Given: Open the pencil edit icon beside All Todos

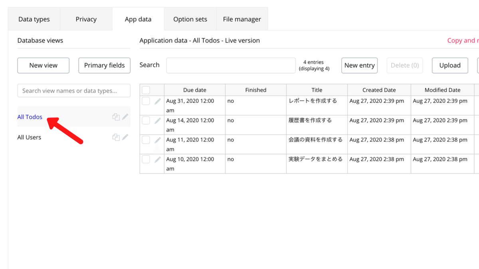Looking at the screenshot, I should [125, 117].
